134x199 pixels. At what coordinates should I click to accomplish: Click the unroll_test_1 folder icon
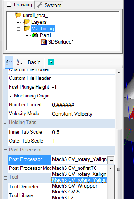click(x=18, y=15)
